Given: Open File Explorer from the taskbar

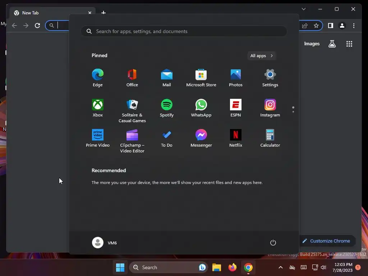Looking at the screenshot, I should click(x=217, y=267).
